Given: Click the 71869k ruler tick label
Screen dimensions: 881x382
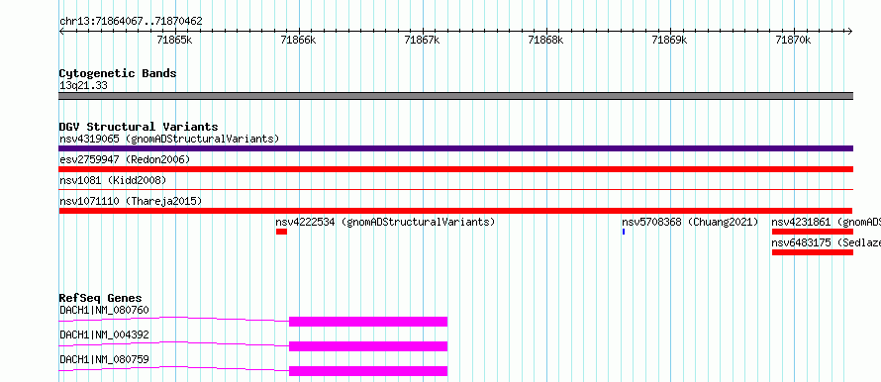Looking at the screenshot, I should click(x=670, y=41).
